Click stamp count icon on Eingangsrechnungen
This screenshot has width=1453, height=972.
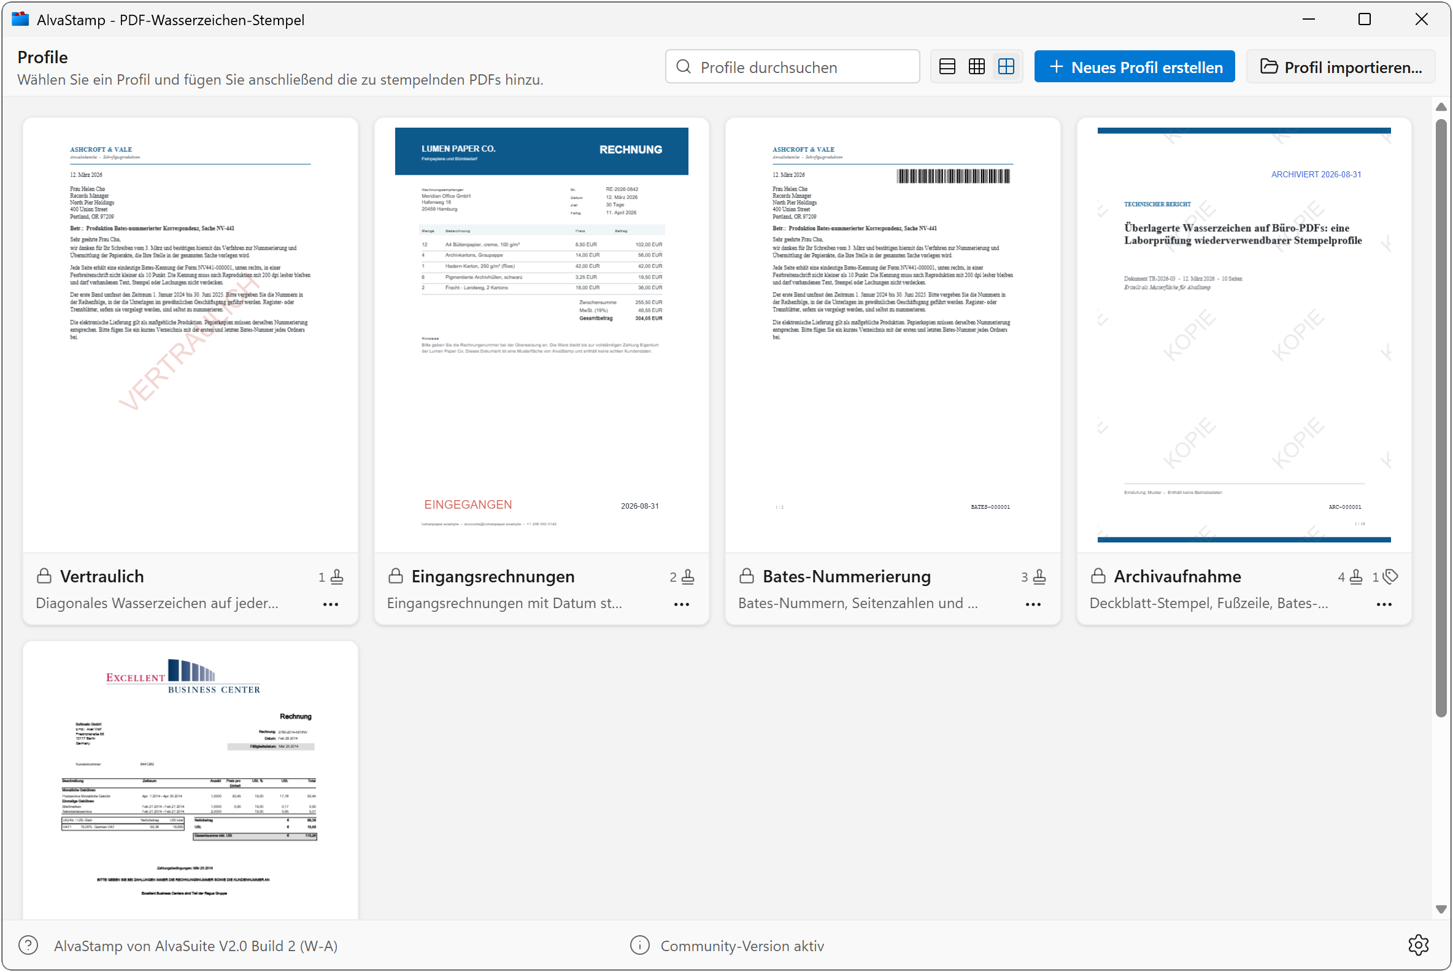[688, 577]
